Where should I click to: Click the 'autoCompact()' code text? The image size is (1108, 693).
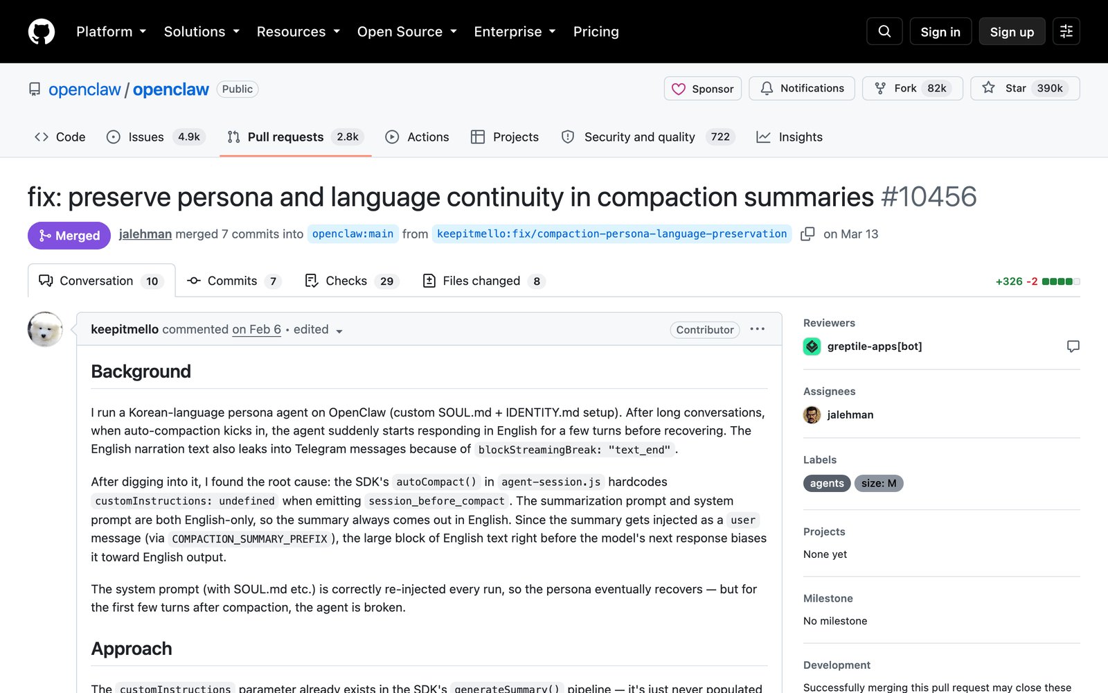436,482
